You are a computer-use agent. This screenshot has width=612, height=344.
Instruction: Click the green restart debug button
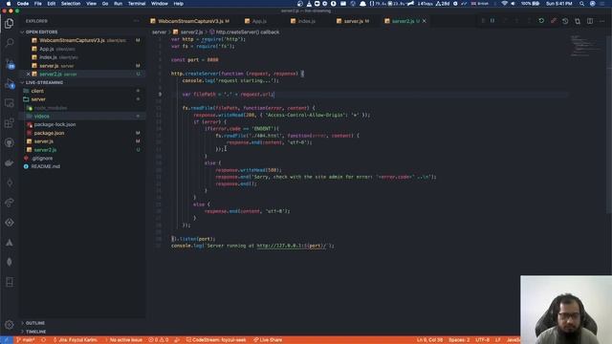tap(541, 21)
